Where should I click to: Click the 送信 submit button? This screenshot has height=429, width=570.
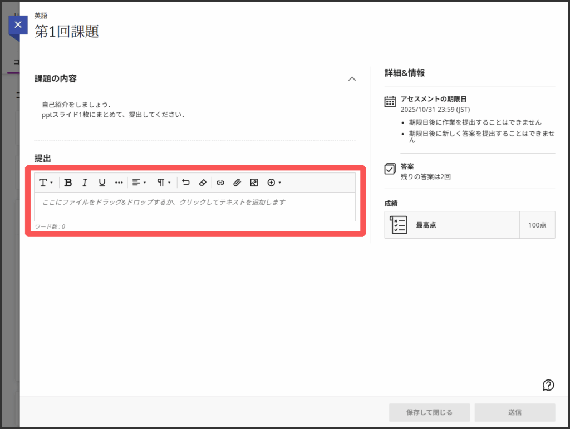click(514, 412)
